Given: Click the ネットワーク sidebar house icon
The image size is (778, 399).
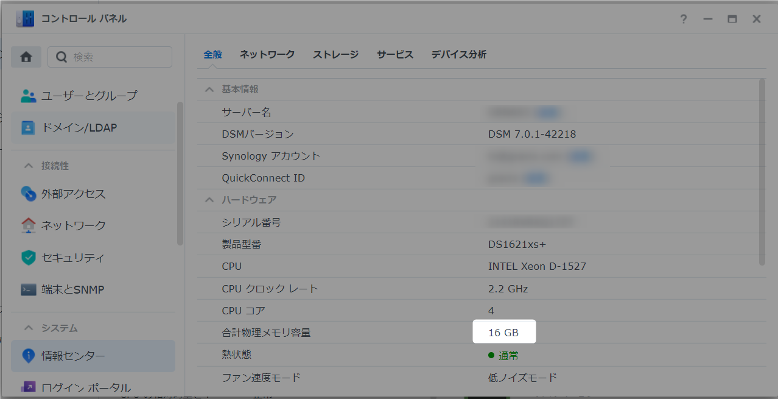Looking at the screenshot, I should (x=29, y=225).
